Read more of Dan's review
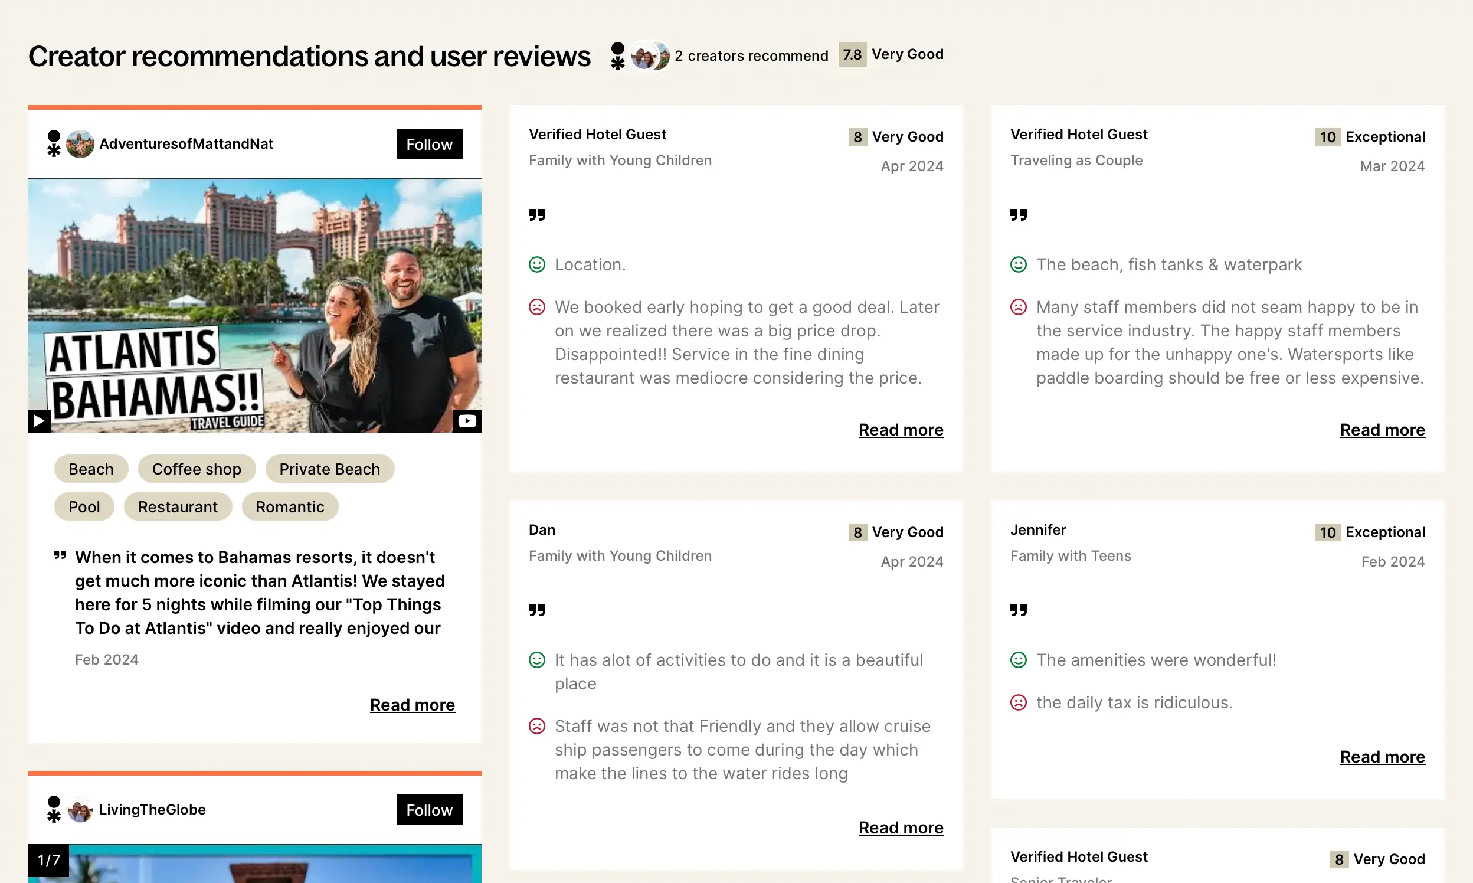The width and height of the screenshot is (1473, 883). 901,828
